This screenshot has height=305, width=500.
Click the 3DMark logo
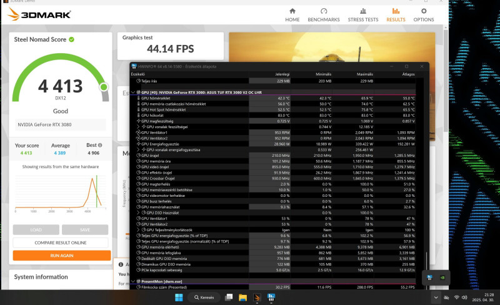pyautogui.click(x=39, y=14)
